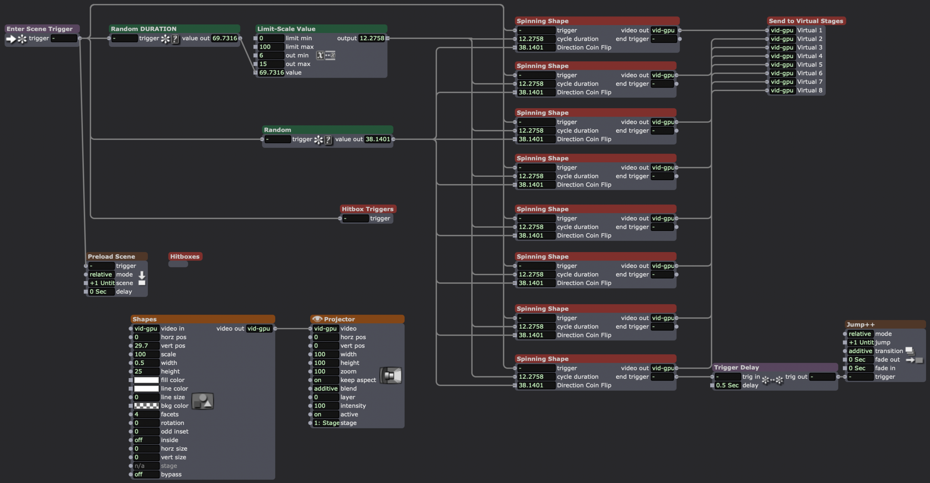Viewport: 930px width, 483px height.
Task: Click the Enter Scene Trigger arrow icon
Action: tap(11, 39)
